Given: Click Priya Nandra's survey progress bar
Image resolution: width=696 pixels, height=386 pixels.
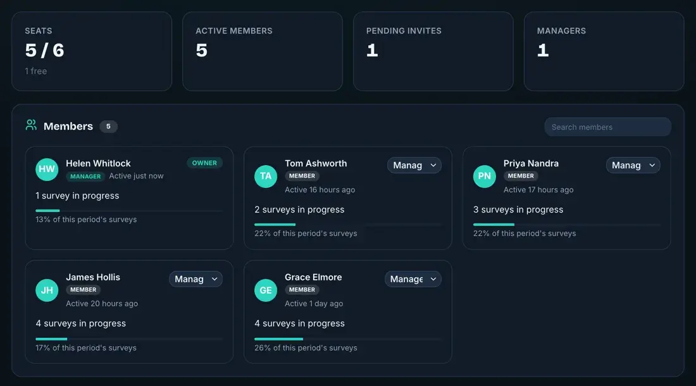Looking at the screenshot, I should pos(567,225).
